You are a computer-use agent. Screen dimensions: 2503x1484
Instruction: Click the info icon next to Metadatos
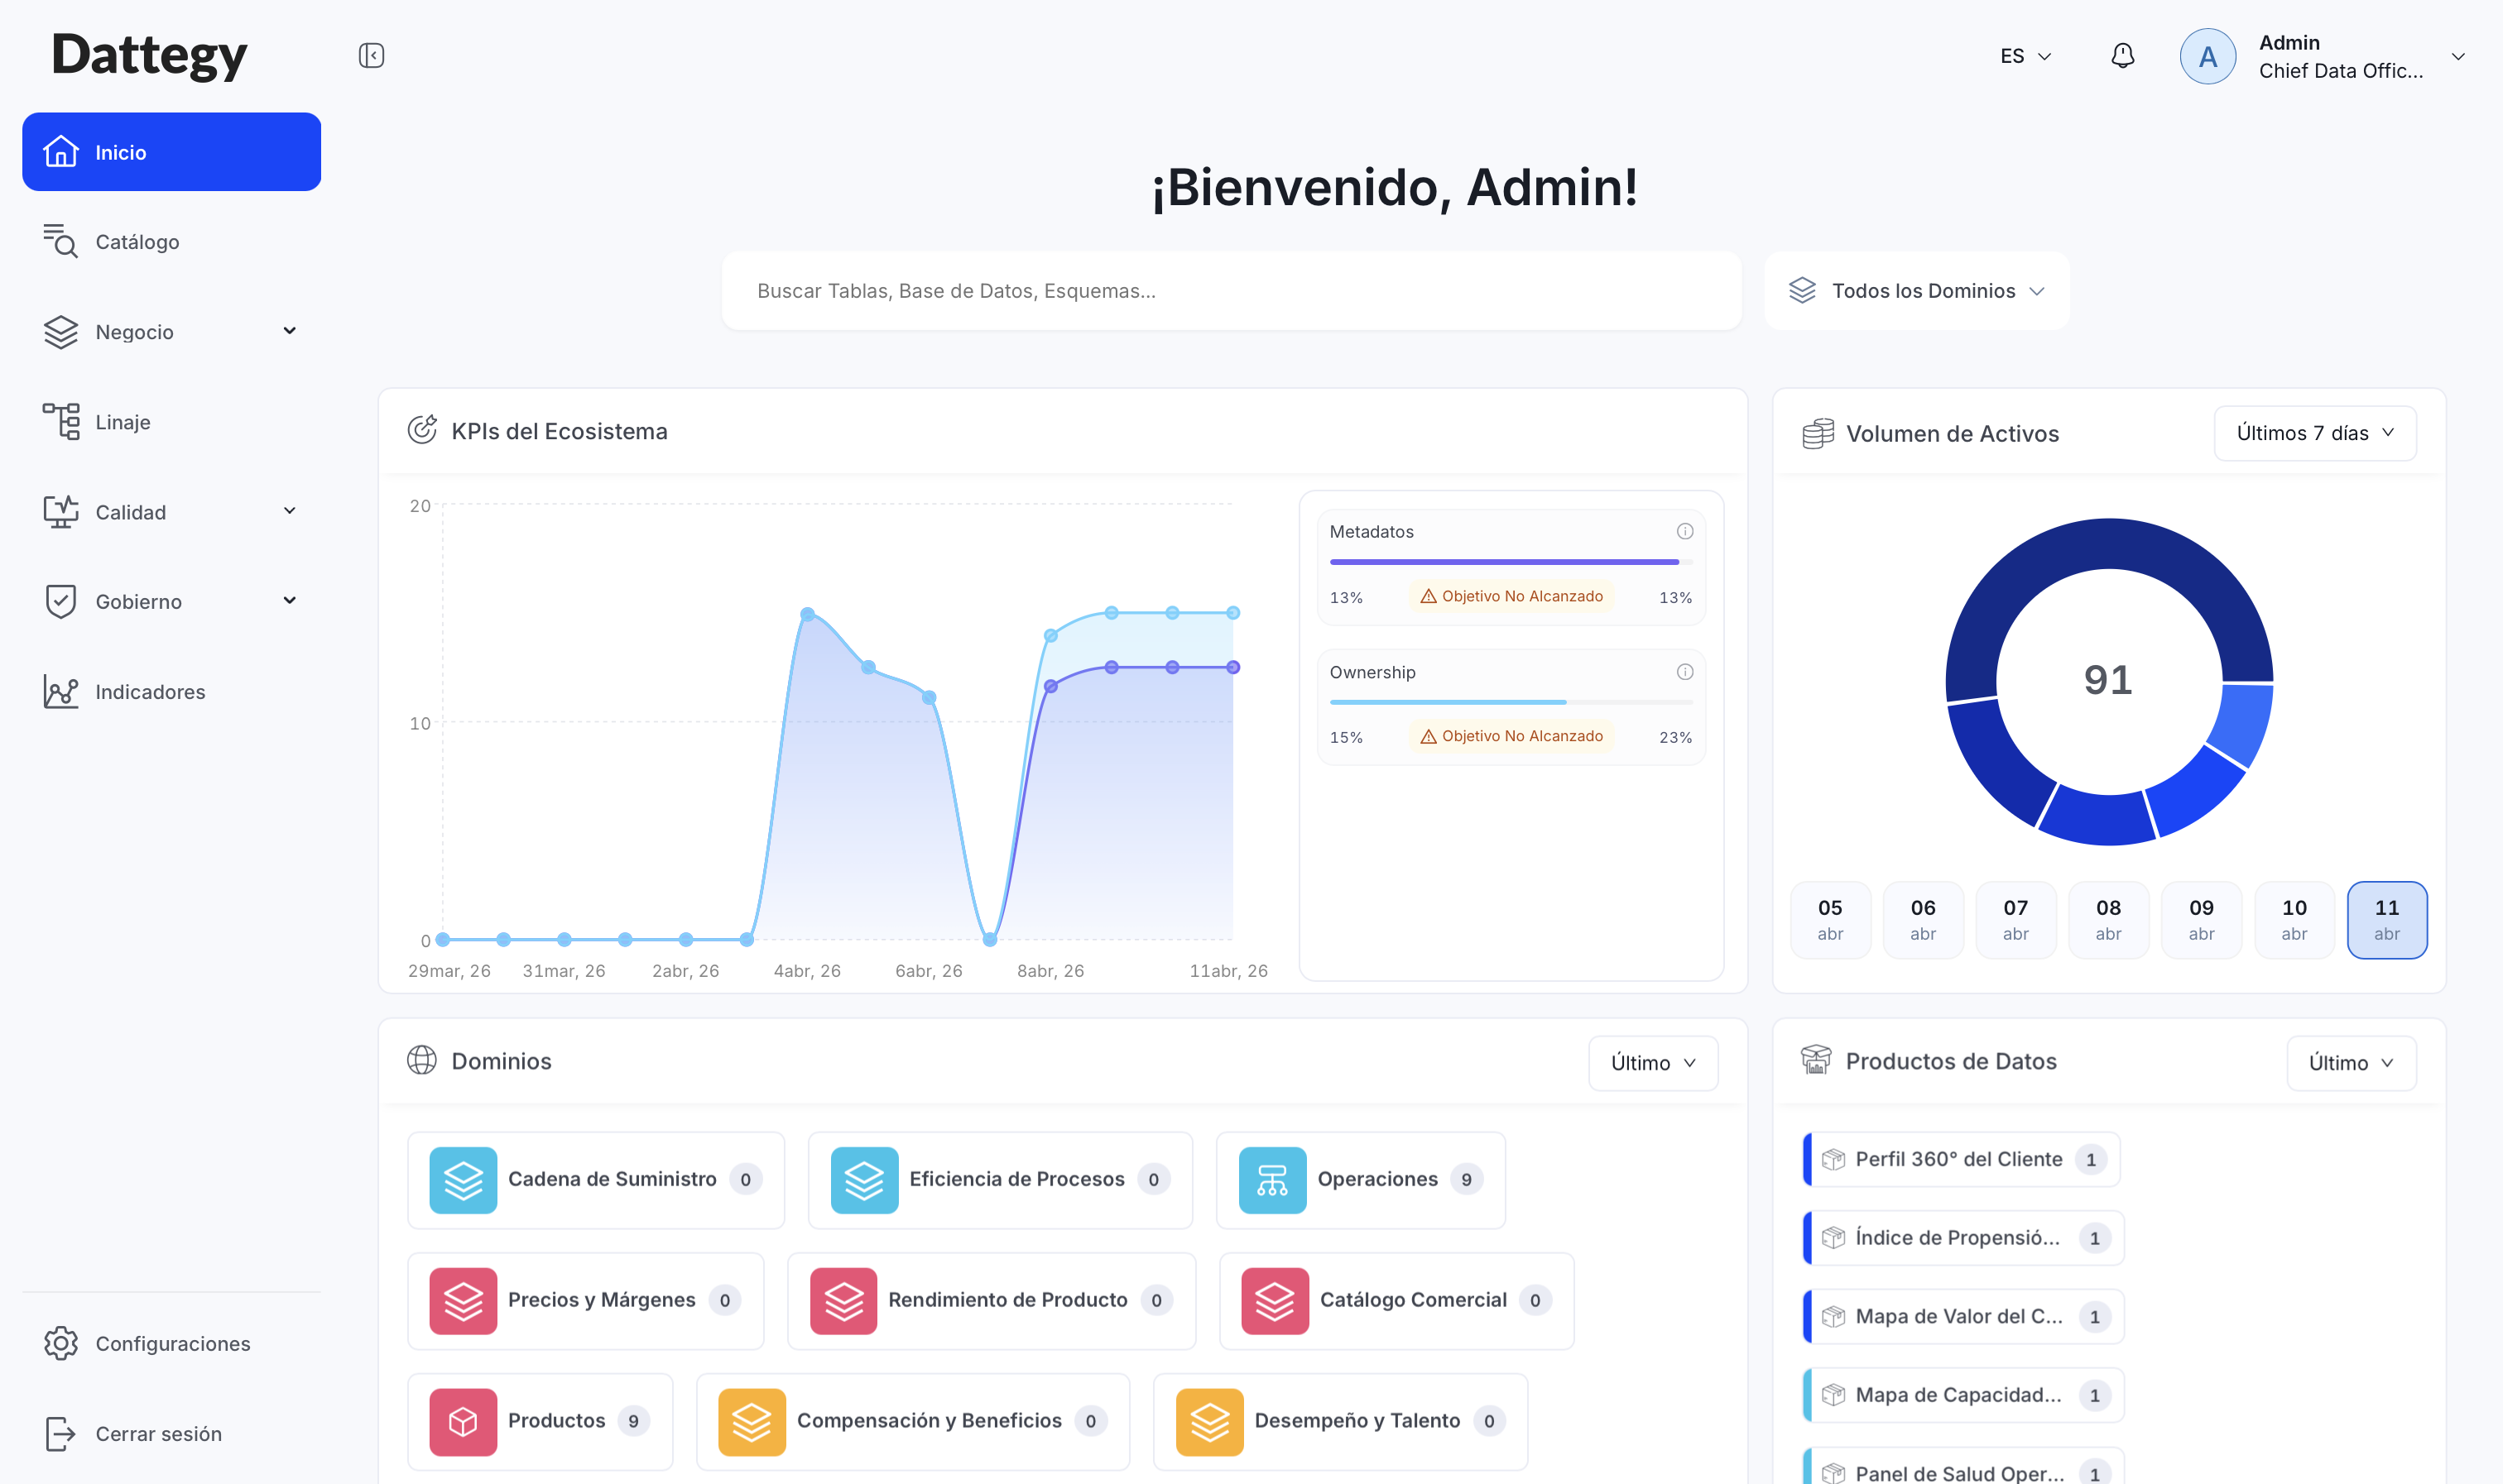pos(1684,531)
